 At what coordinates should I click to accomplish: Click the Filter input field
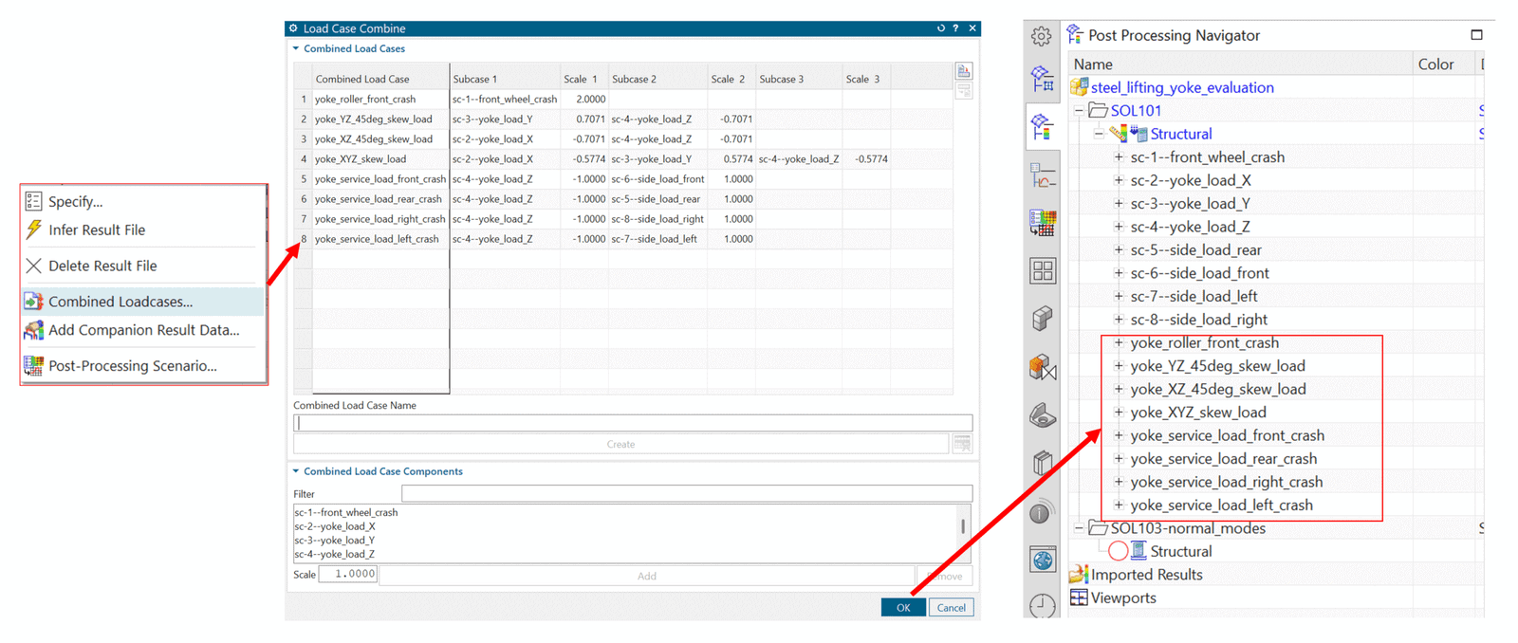coord(687,493)
